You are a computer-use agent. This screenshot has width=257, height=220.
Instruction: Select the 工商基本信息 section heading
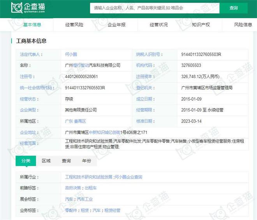(31, 41)
